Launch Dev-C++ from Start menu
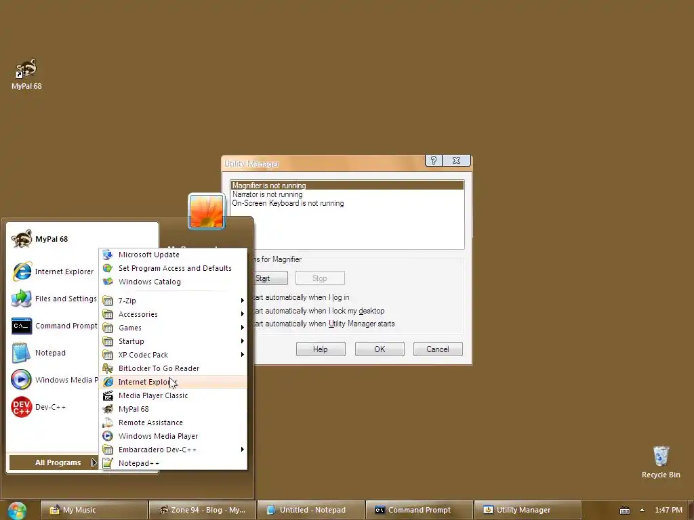Image resolution: width=694 pixels, height=520 pixels. click(x=53, y=407)
